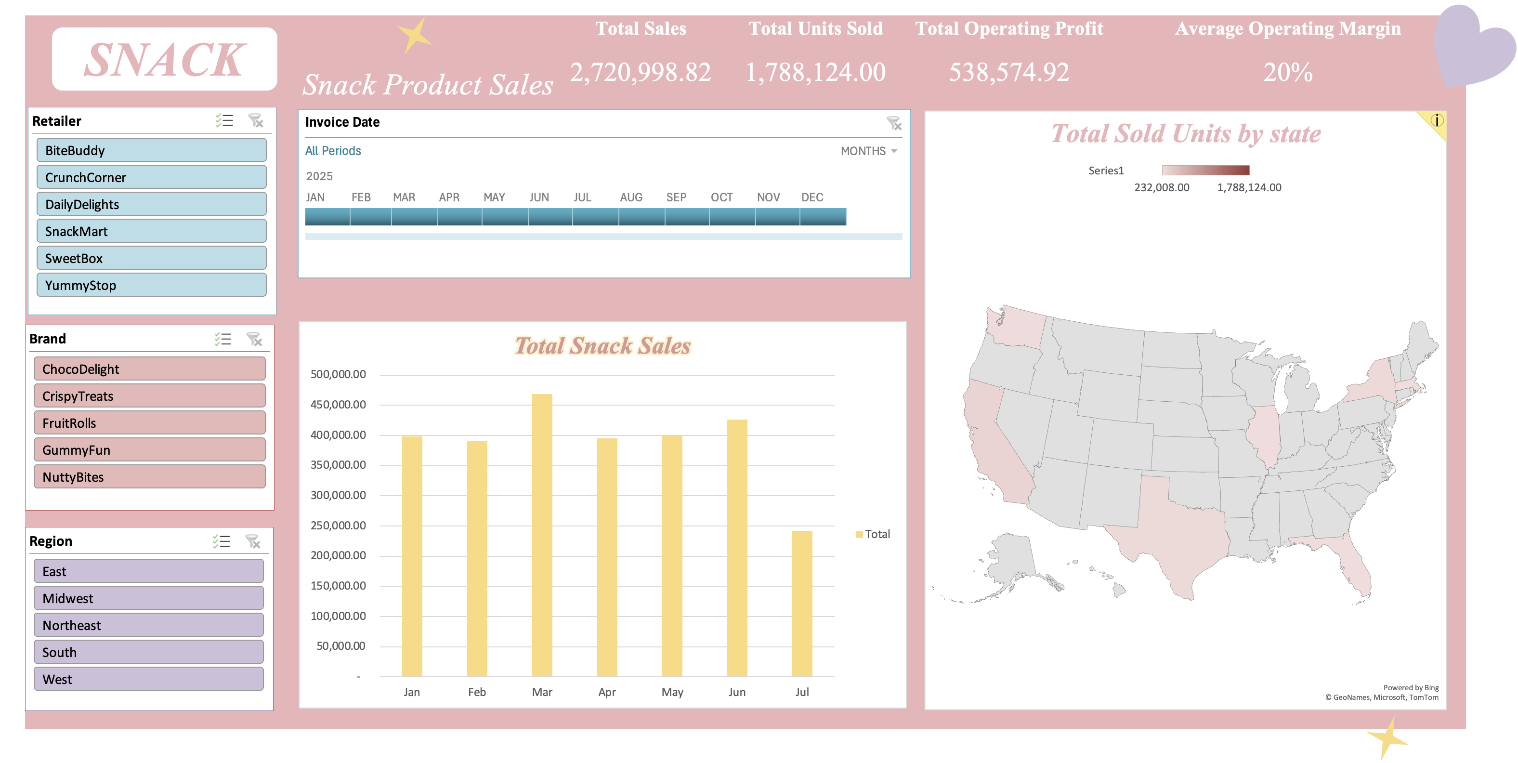Select the GummyFun brand button
1518x763 pixels.
(x=150, y=449)
